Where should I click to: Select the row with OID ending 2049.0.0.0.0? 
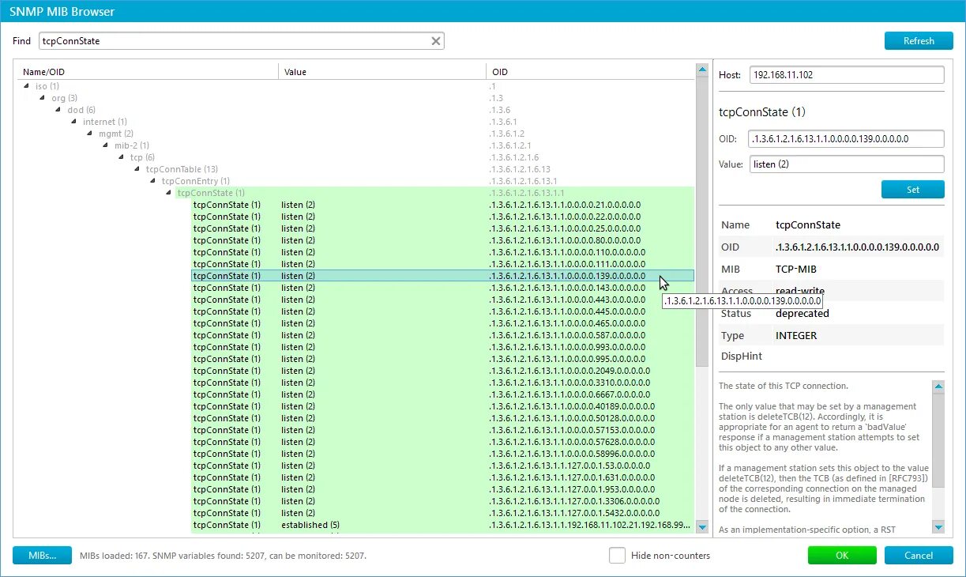442,371
